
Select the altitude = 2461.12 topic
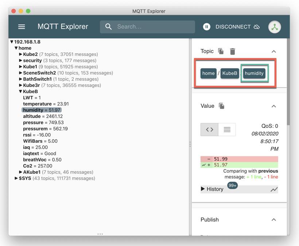click(x=43, y=116)
